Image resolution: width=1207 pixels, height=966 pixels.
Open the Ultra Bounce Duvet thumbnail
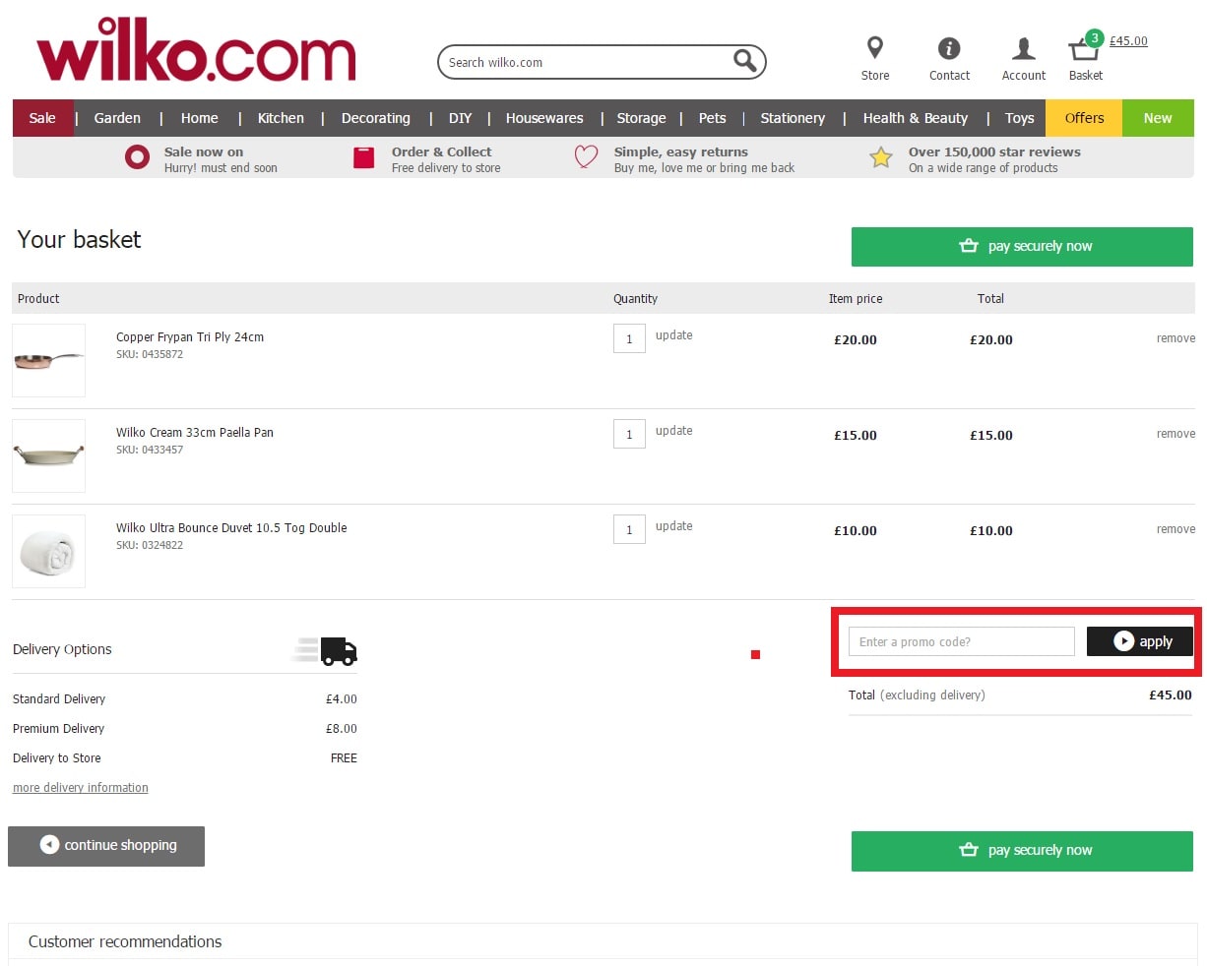coord(48,551)
